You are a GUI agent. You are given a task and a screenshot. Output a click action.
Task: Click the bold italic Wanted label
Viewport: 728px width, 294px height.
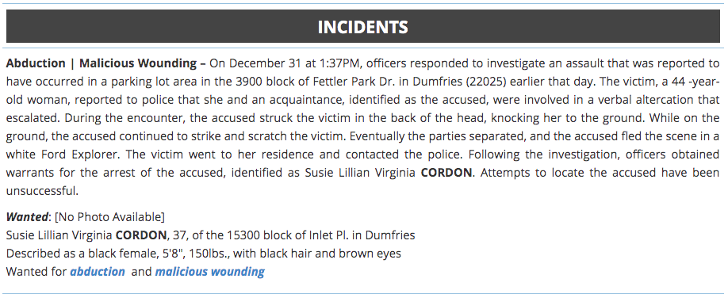pyautogui.click(x=27, y=216)
